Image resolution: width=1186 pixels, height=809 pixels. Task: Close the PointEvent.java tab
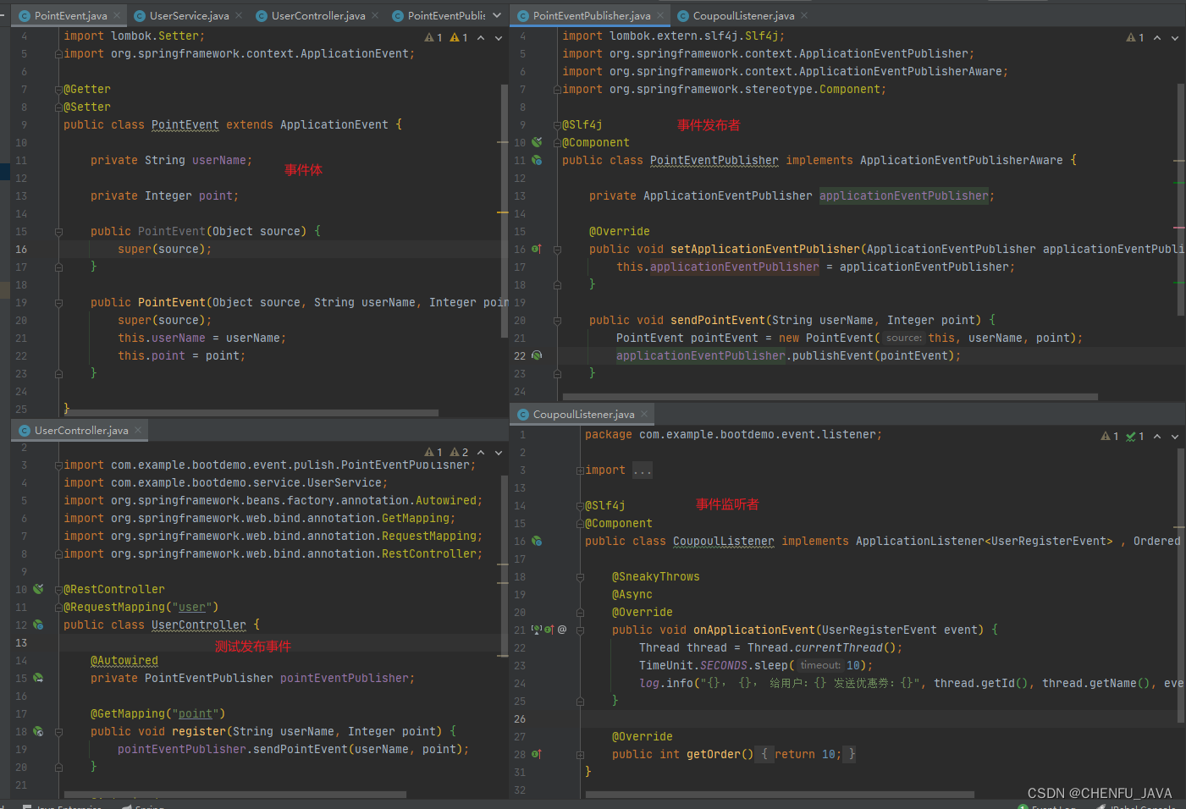(117, 15)
